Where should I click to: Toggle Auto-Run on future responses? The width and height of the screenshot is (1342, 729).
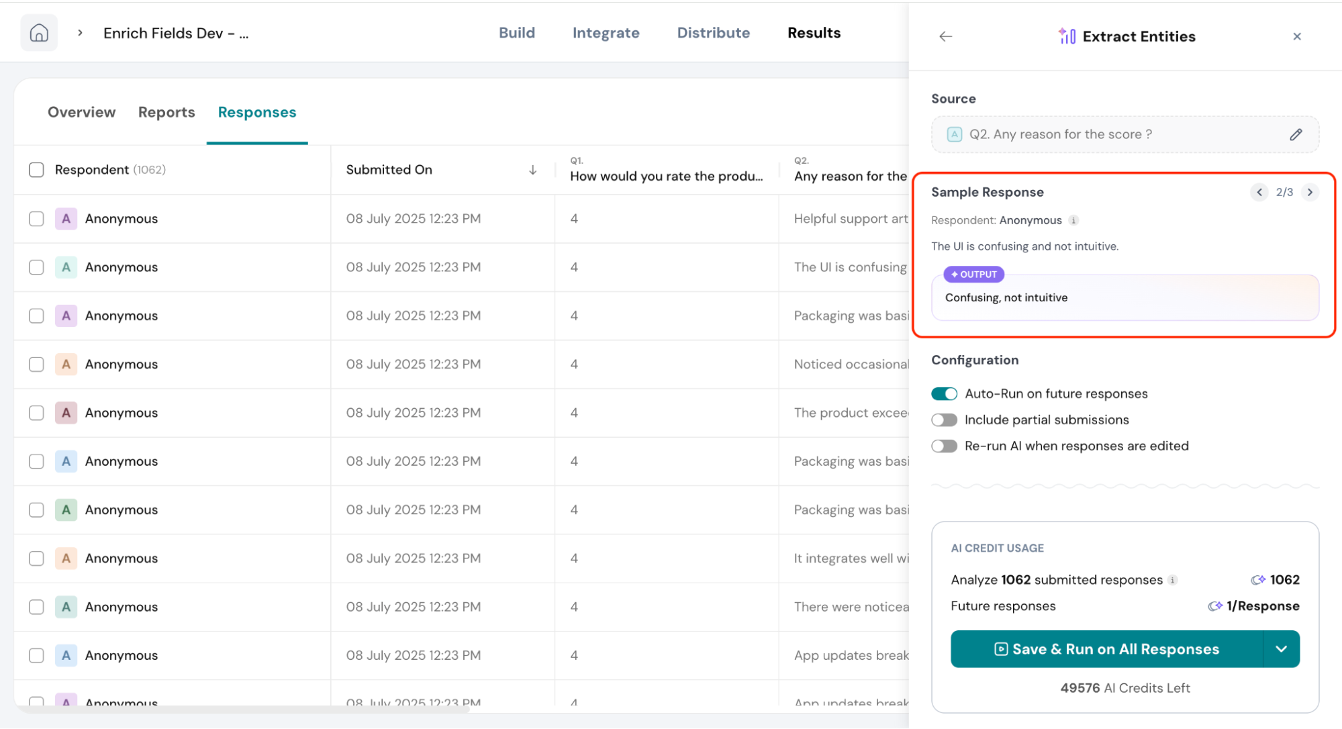tap(944, 394)
